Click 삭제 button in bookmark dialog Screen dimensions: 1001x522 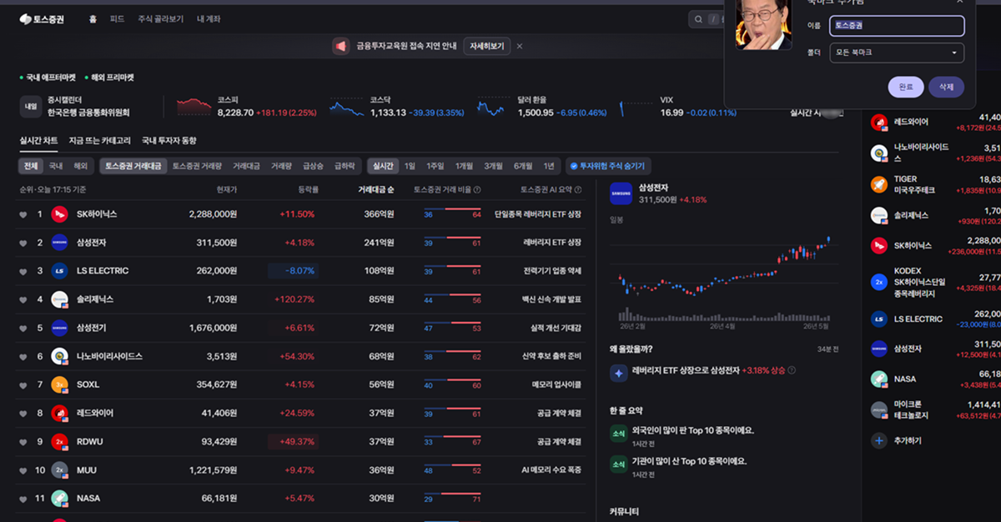[x=946, y=87]
